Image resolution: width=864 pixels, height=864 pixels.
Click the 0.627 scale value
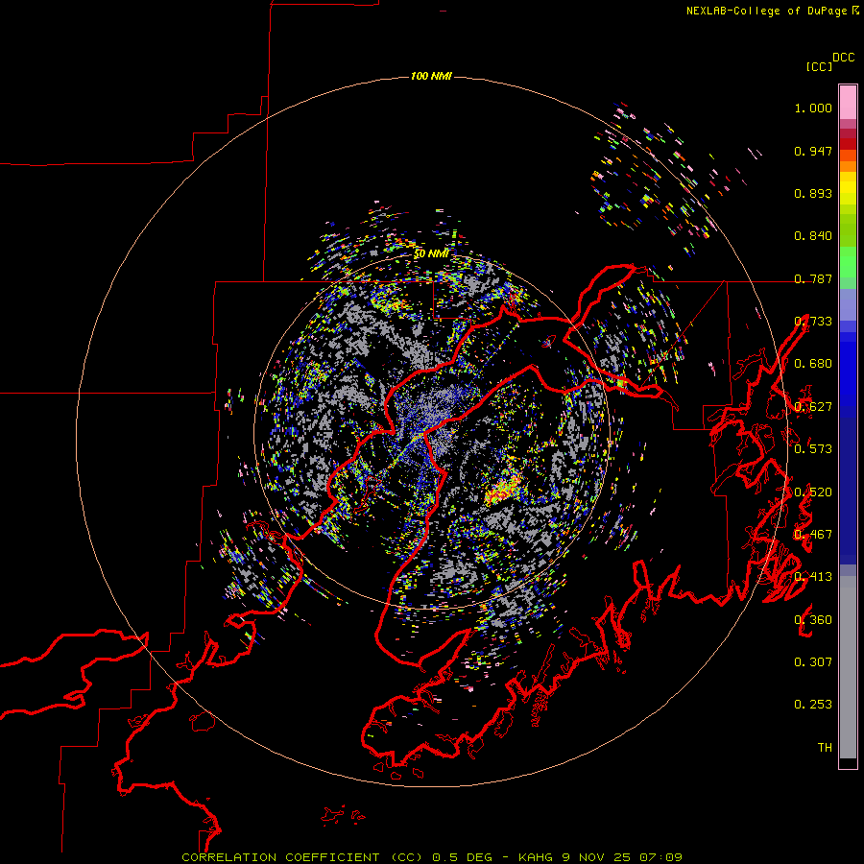click(x=813, y=407)
